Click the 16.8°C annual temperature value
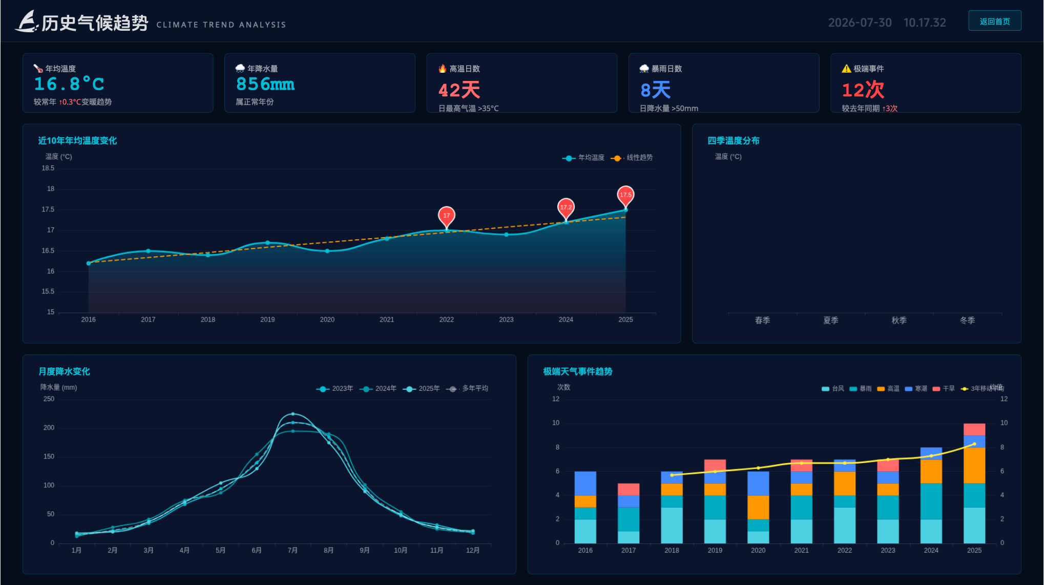1044x585 pixels. click(x=69, y=84)
